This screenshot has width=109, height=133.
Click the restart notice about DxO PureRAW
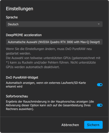(x=49, y=51)
